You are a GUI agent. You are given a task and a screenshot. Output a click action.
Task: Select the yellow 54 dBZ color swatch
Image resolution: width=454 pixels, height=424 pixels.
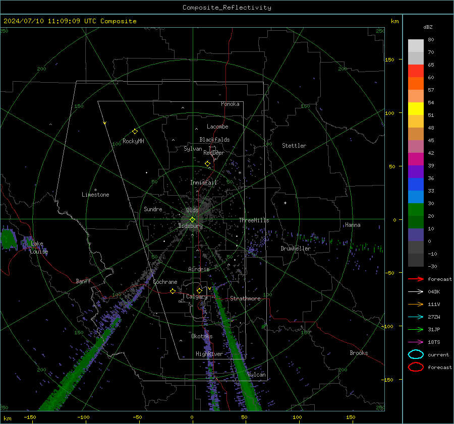pos(416,108)
